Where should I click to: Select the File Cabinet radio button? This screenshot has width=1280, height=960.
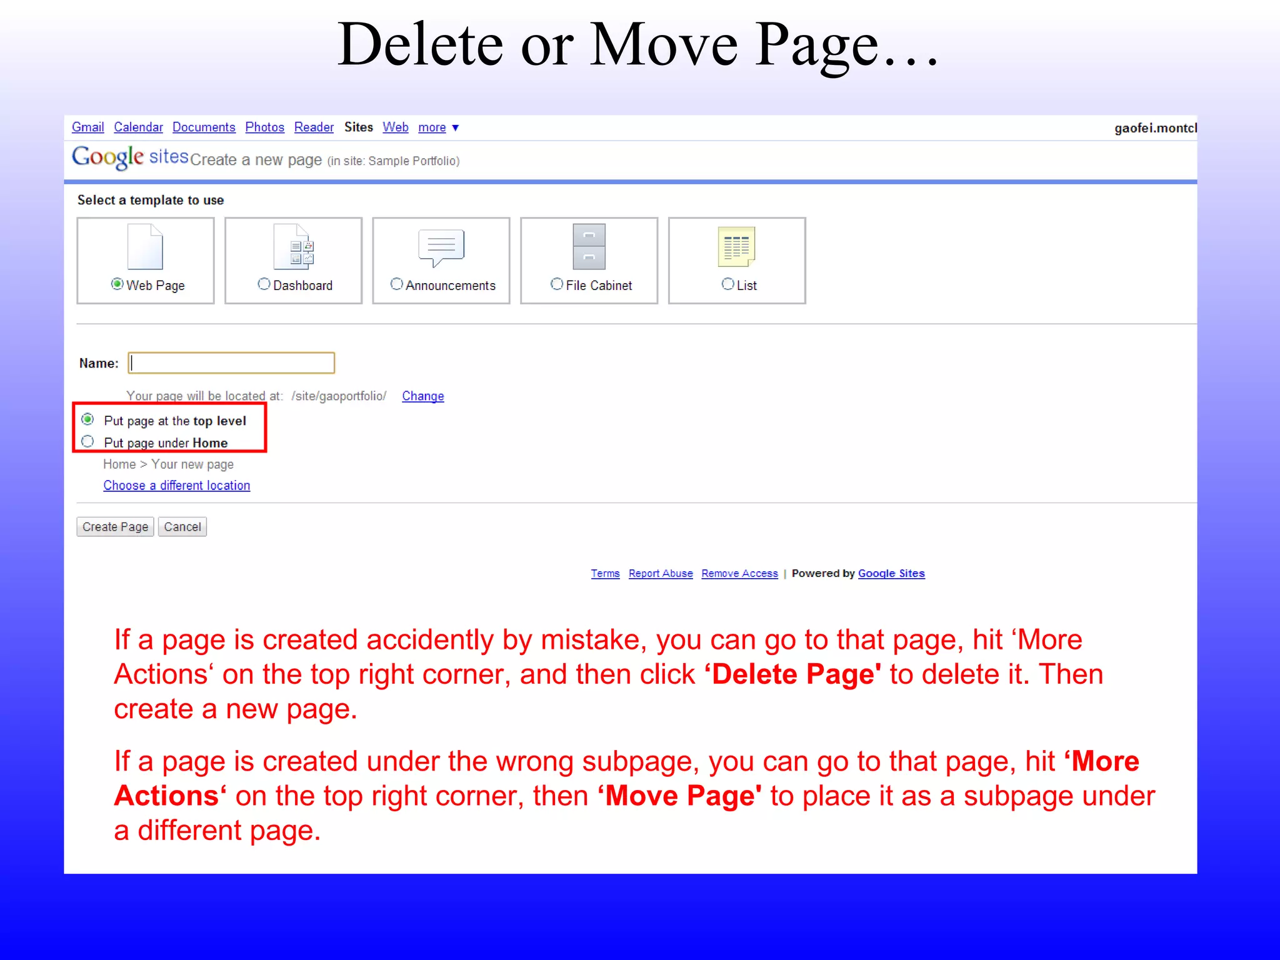pos(556,284)
